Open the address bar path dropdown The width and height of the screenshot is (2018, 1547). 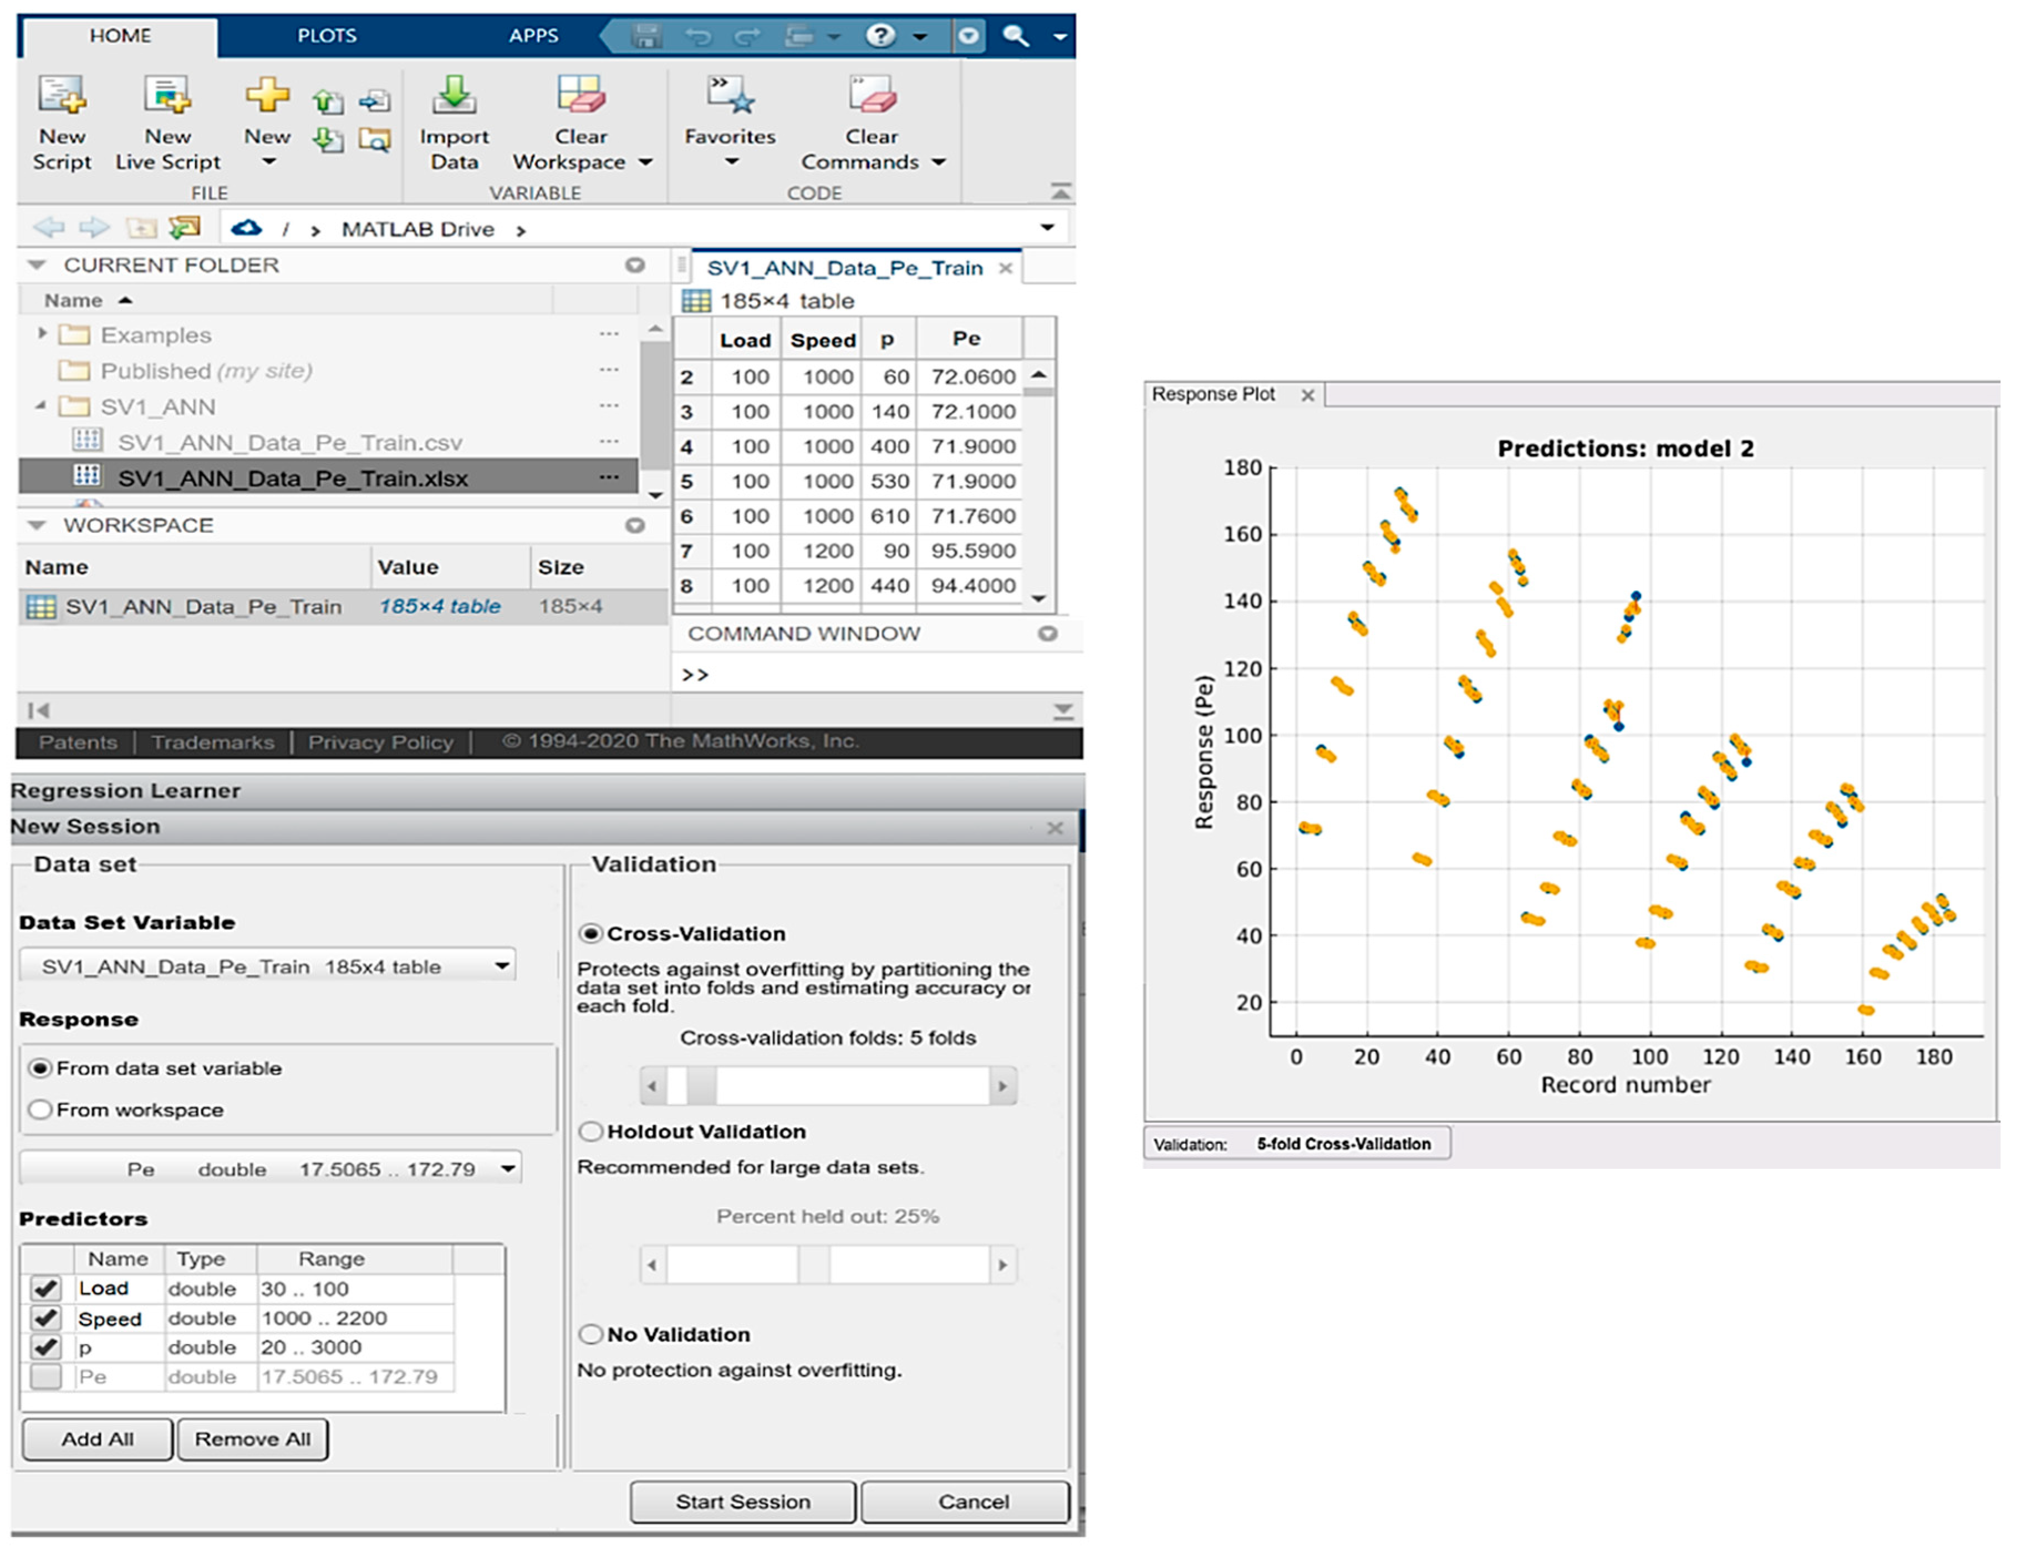click(x=1047, y=227)
